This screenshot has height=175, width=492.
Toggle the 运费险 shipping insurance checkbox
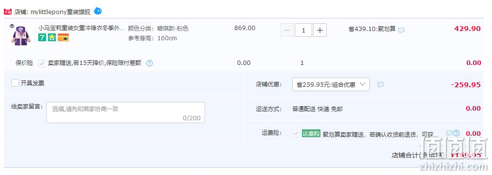click(296, 134)
